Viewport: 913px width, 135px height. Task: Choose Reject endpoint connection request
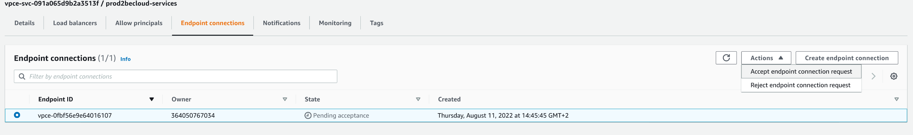(800, 85)
